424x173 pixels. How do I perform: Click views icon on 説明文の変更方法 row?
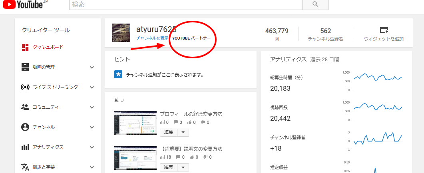(x=162, y=157)
